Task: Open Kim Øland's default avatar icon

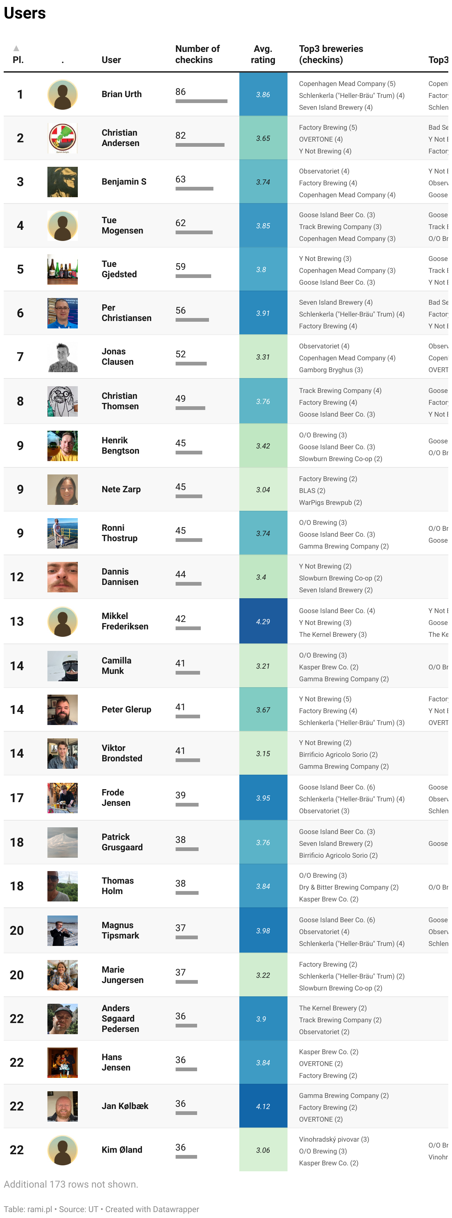Action: click(x=62, y=1150)
